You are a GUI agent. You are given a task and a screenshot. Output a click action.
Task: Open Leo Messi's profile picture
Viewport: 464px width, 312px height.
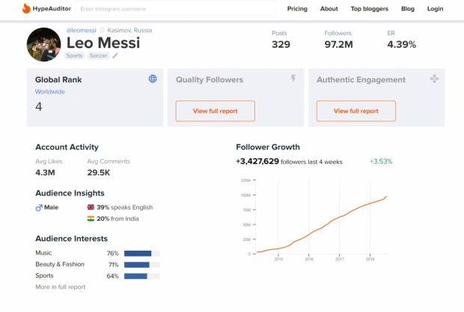tap(44, 44)
